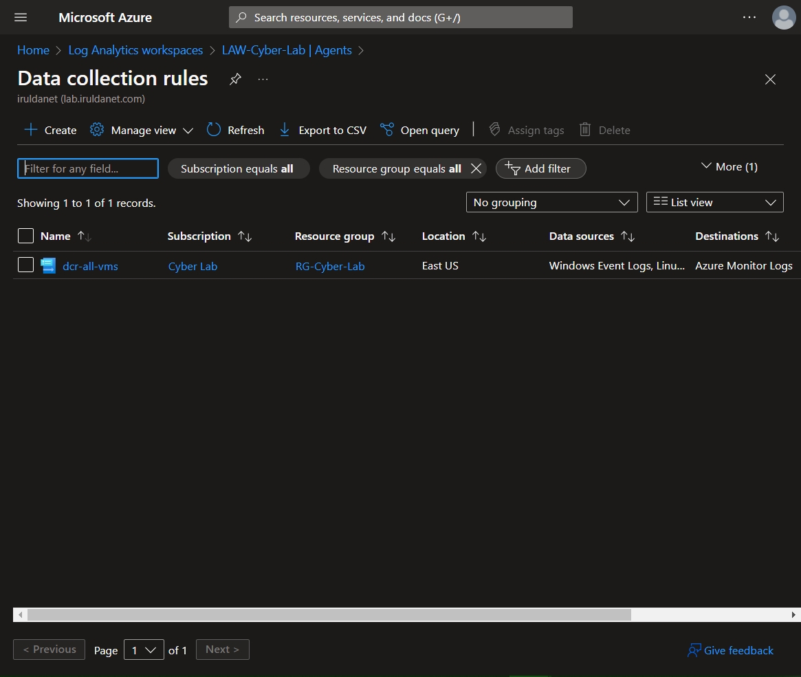The width and height of the screenshot is (801, 677).
Task: Open the top bar ellipsis menu
Action: pos(749,17)
